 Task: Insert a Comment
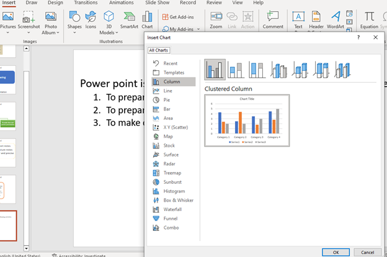pos(273,20)
